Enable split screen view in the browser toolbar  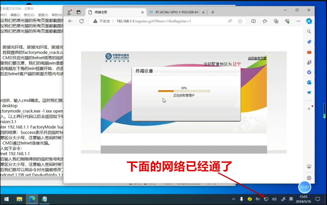click(253, 21)
